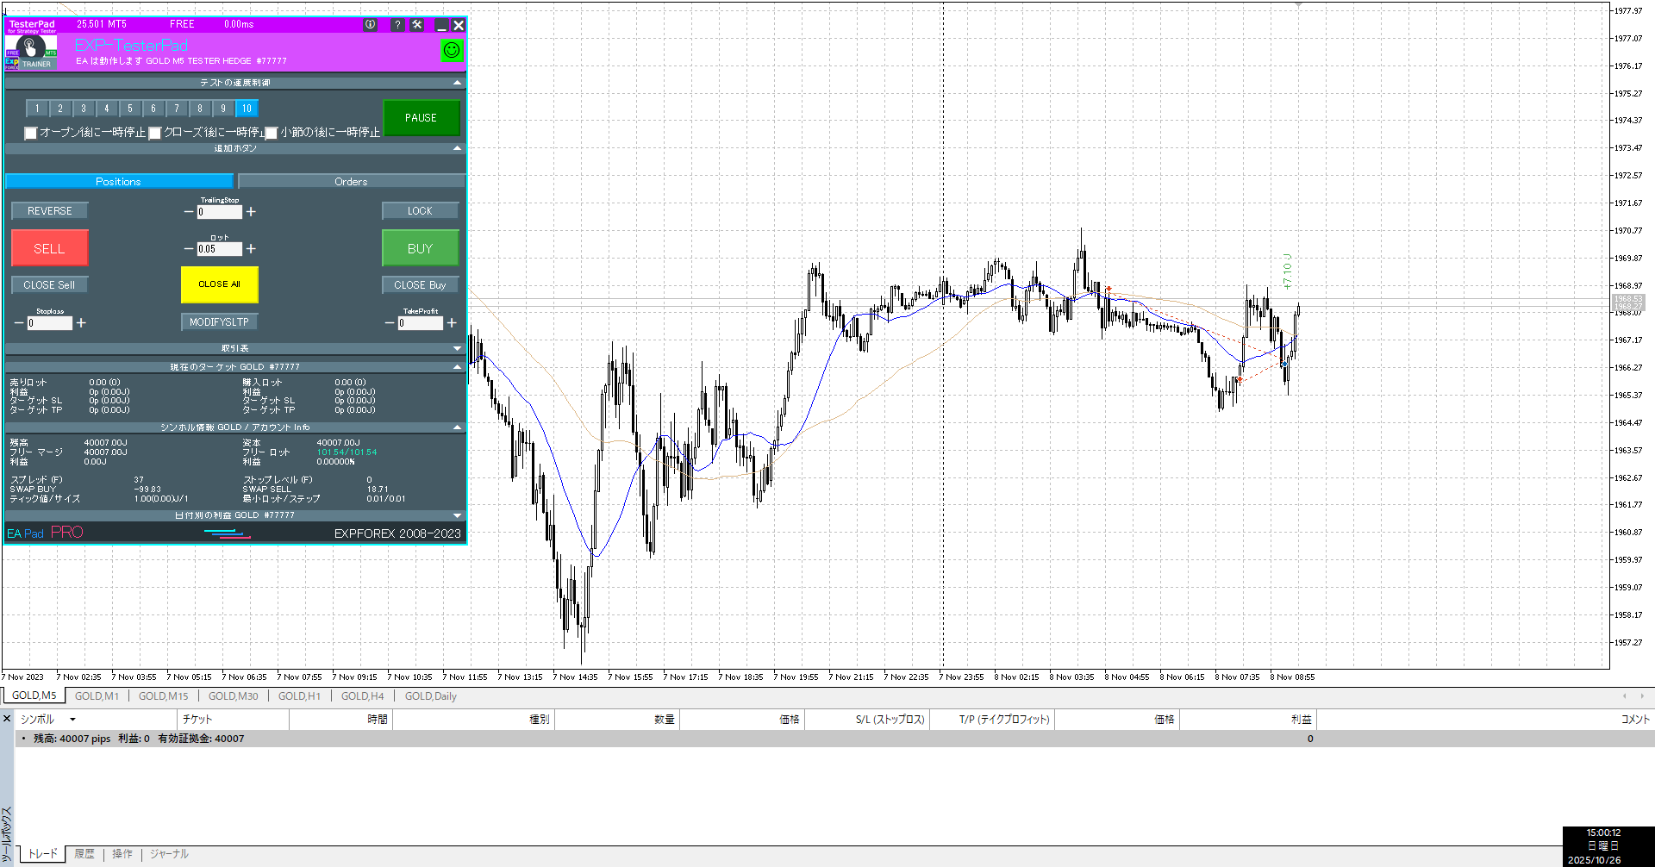Viewport: 1655px width, 867px height.
Task: Open TesterPad settings tools icon
Action: 417,25
